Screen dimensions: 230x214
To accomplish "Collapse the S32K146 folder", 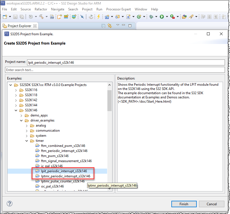I will [16, 110].
